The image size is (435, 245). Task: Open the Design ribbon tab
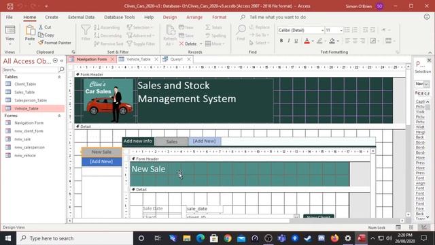click(170, 17)
